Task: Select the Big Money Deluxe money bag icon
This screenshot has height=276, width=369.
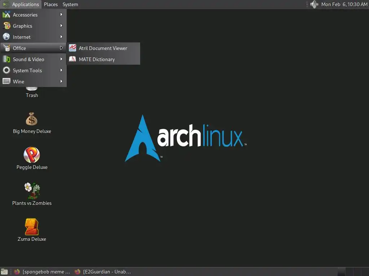Action: click(x=32, y=119)
